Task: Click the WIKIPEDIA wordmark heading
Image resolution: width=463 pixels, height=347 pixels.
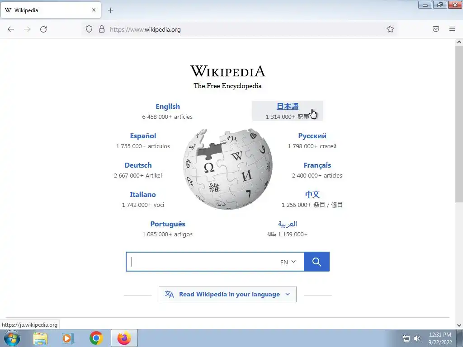Action: tap(228, 71)
